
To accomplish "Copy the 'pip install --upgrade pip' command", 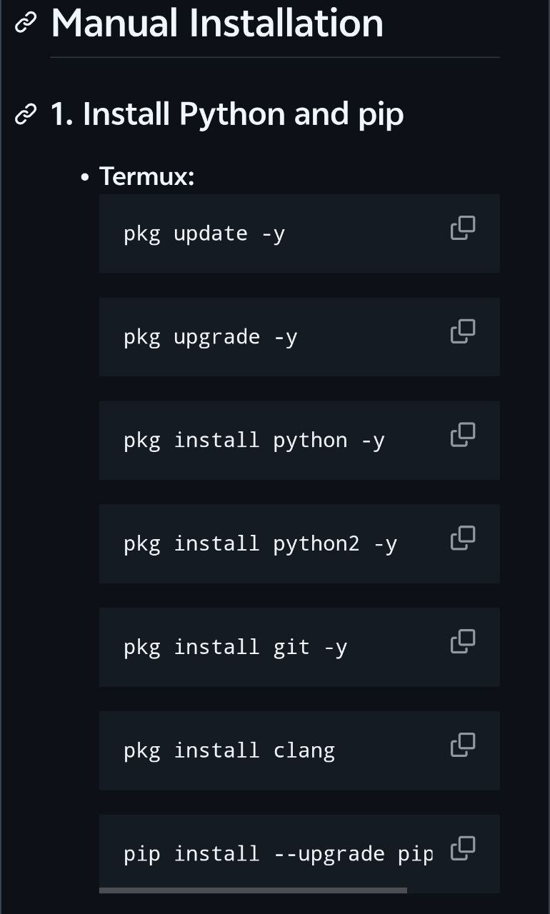I will tap(463, 848).
